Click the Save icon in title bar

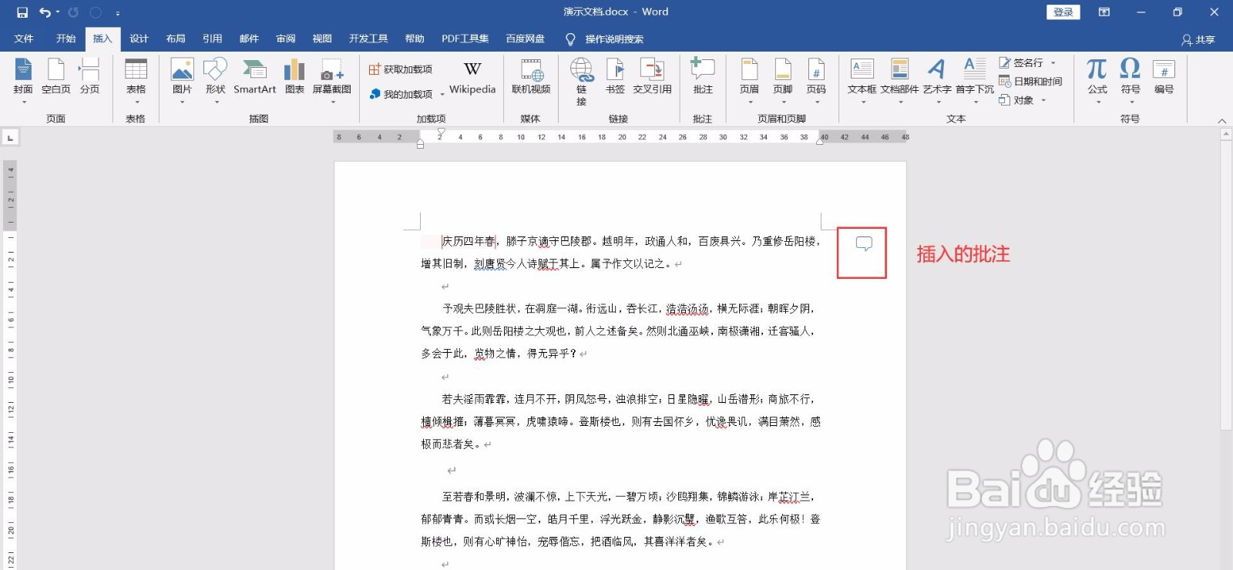tap(22, 12)
